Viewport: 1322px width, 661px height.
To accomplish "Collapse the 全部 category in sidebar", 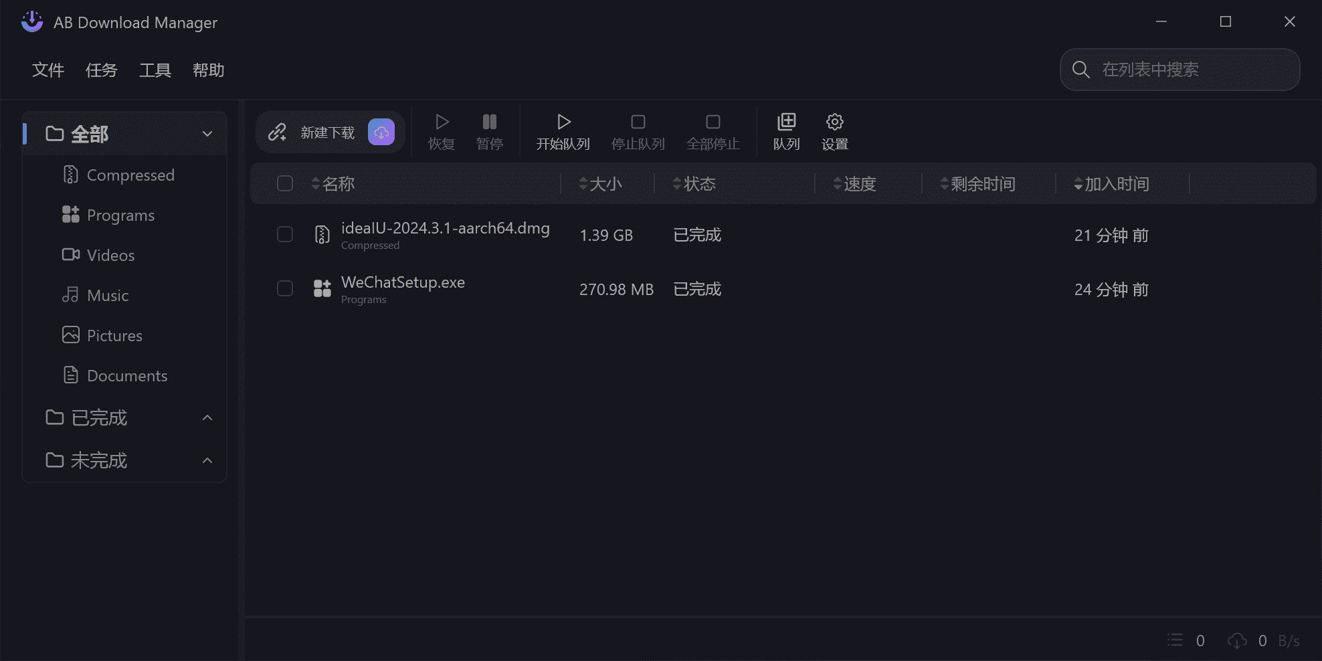I will (x=207, y=133).
